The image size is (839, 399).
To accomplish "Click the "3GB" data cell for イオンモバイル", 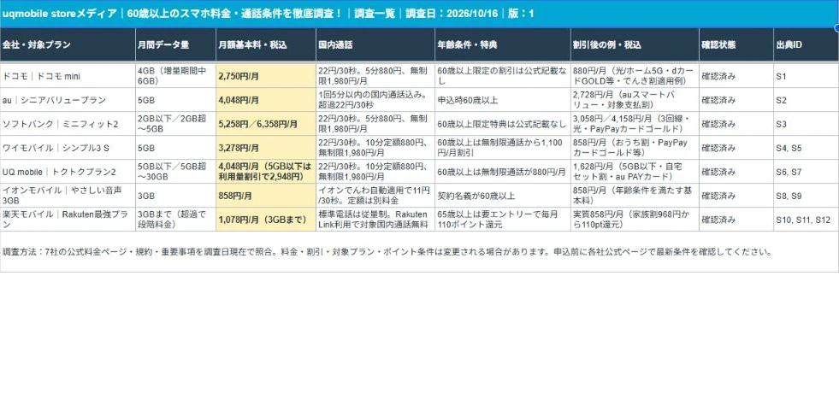I will (x=175, y=195).
